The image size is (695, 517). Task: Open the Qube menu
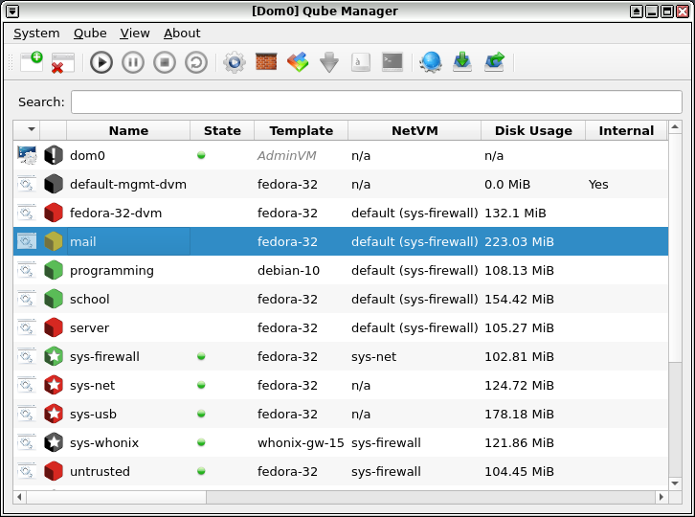pos(90,34)
